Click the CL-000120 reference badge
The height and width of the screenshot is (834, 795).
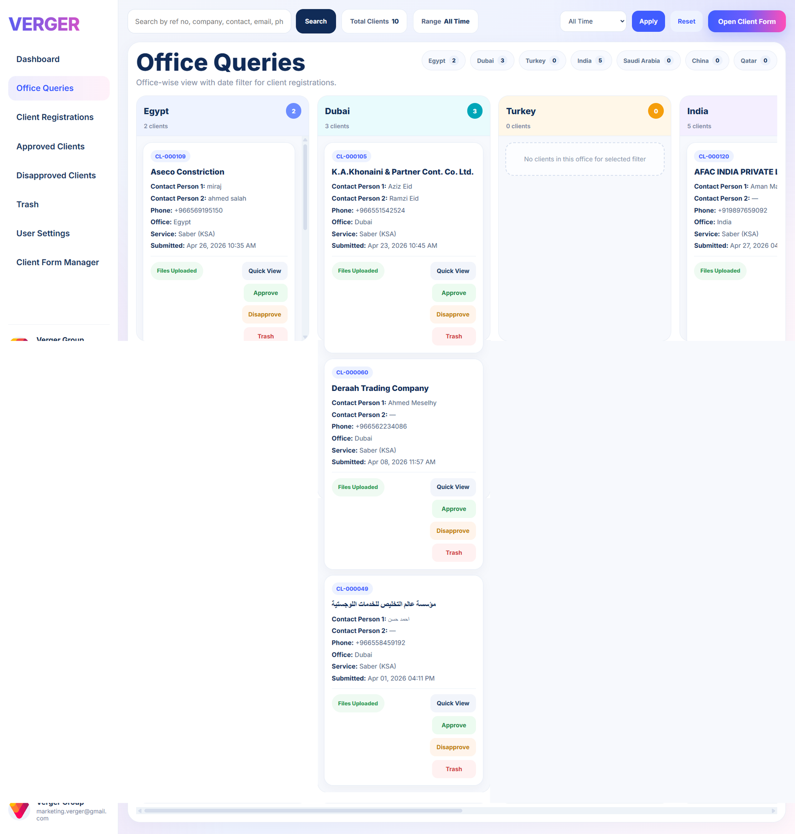pyautogui.click(x=714, y=156)
